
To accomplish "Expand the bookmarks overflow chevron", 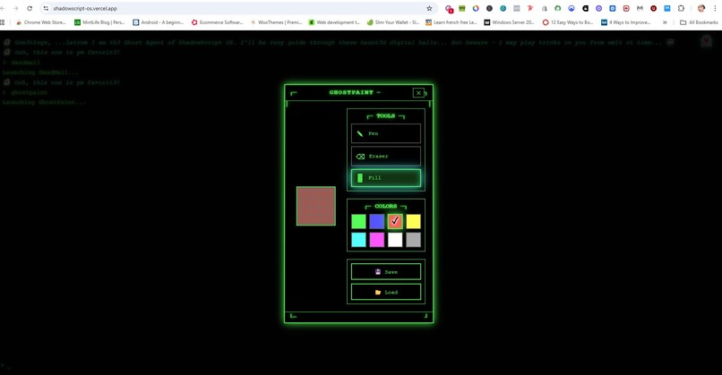I will [665, 22].
